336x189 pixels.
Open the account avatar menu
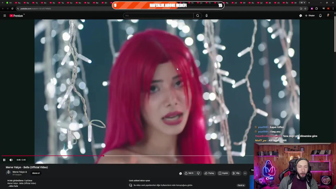[328, 16]
